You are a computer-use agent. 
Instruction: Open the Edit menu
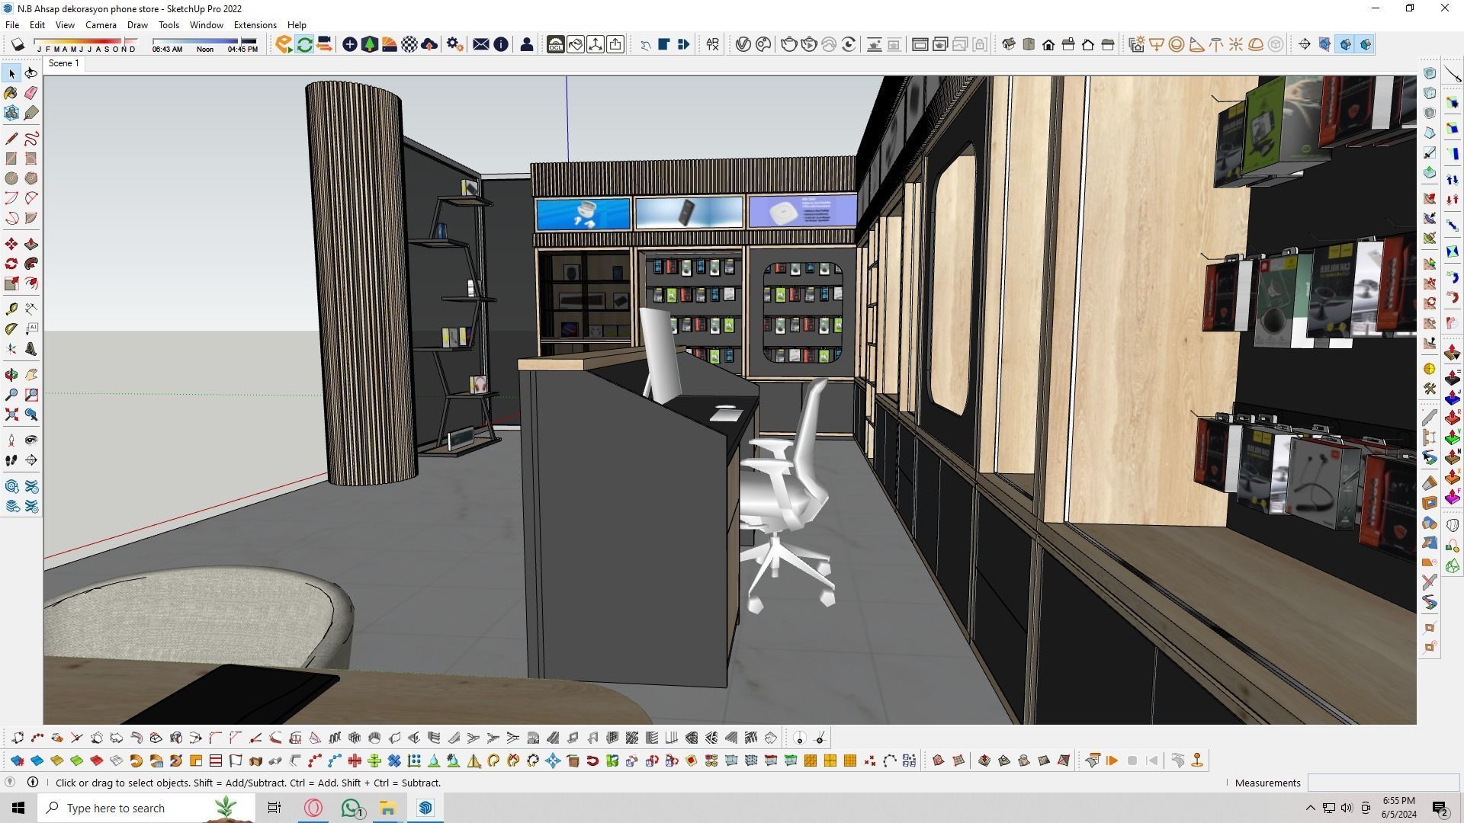37,25
